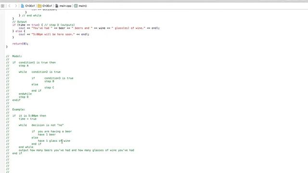
Task: Go forward with the right arrow
Action: 16,6
